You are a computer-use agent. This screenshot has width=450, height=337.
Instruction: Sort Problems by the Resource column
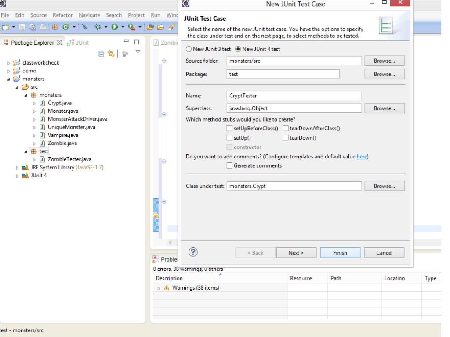[x=307, y=278]
